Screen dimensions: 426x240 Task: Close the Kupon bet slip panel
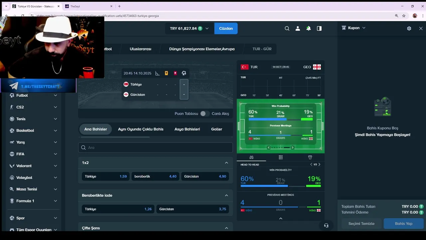(x=421, y=28)
